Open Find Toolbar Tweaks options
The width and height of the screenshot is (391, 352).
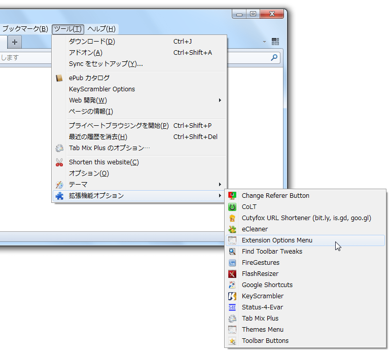(x=305, y=252)
